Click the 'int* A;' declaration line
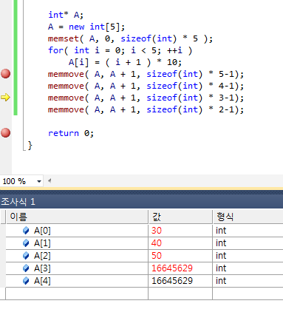 66,15
